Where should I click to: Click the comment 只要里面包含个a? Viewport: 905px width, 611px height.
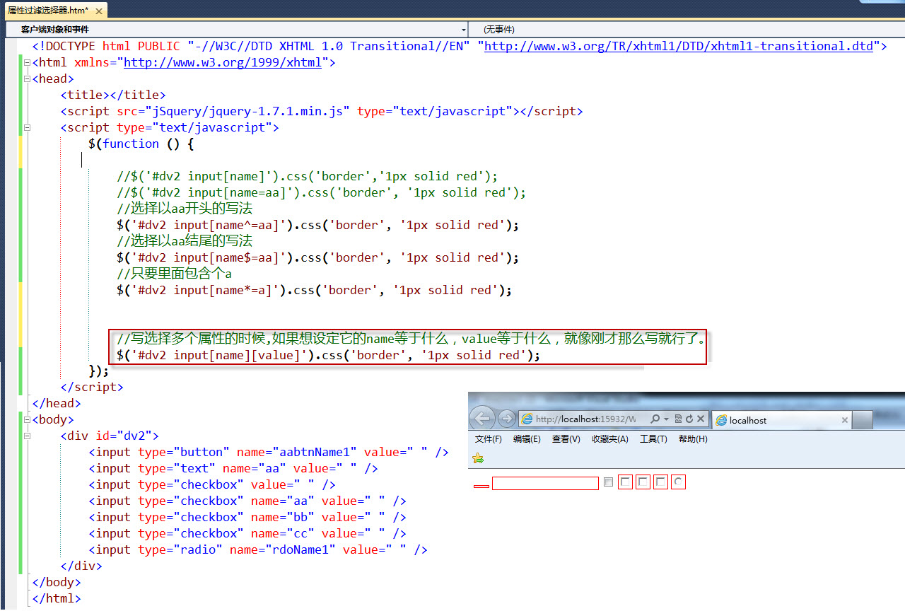click(x=175, y=274)
